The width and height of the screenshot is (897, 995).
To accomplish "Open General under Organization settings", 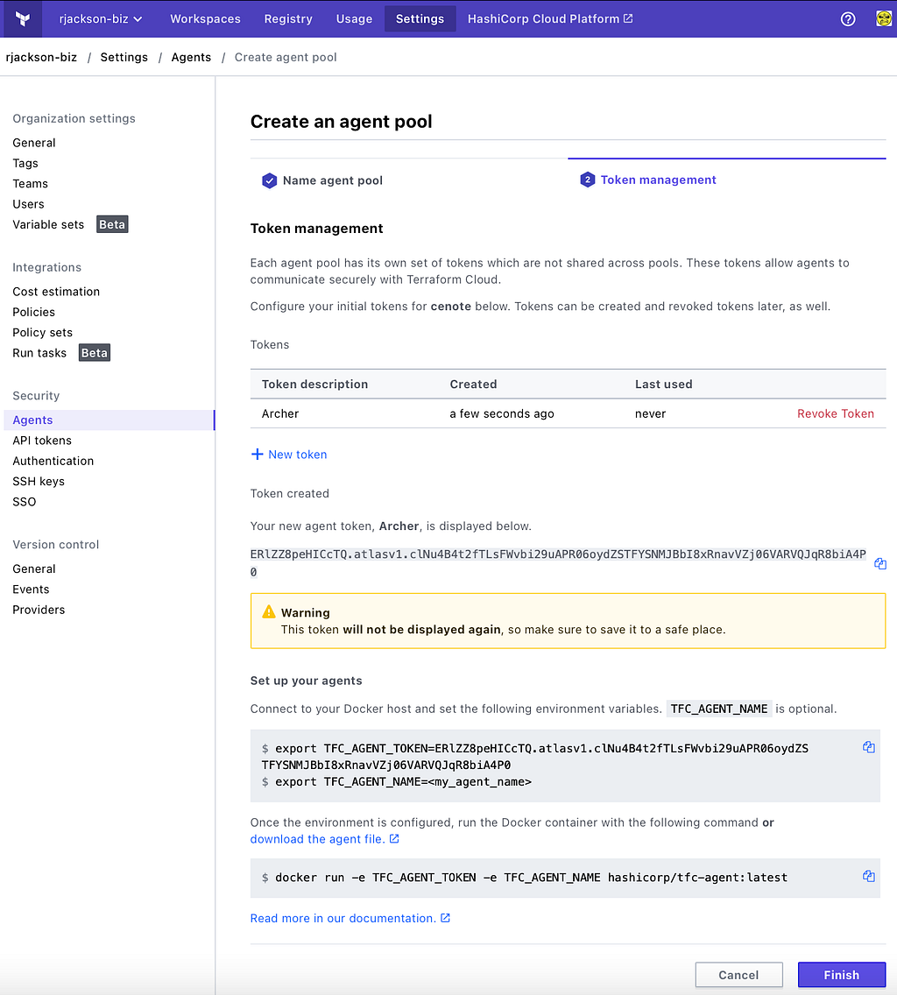I will pyautogui.click(x=34, y=143).
